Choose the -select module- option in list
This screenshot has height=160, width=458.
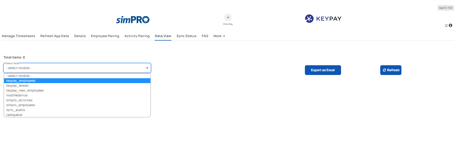(77, 76)
